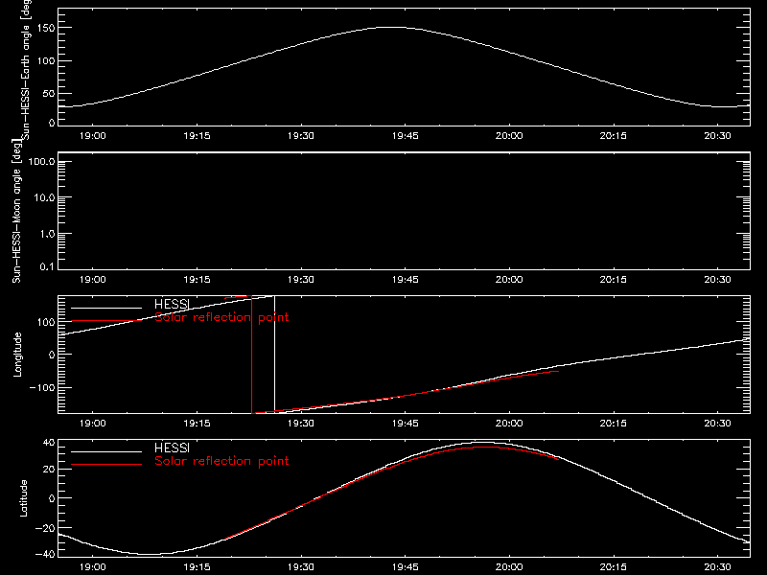Click 20:00 time label under Latitude plot
The image size is (767, 575).
click(509, 567)
